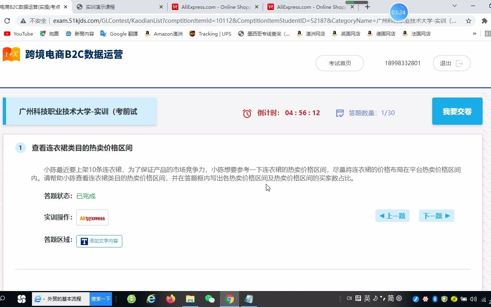Open the AliExpress practice operation icon
Image resolution: width=491 pixels, height=307 pixels.
(92, 217)
